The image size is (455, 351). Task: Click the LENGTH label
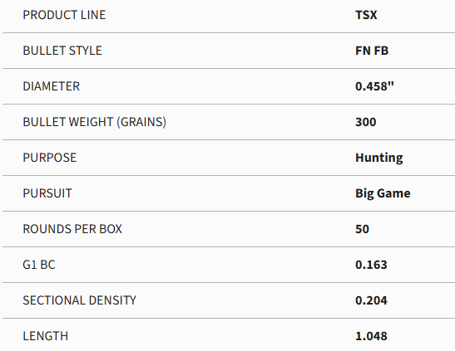click(46, 336)
